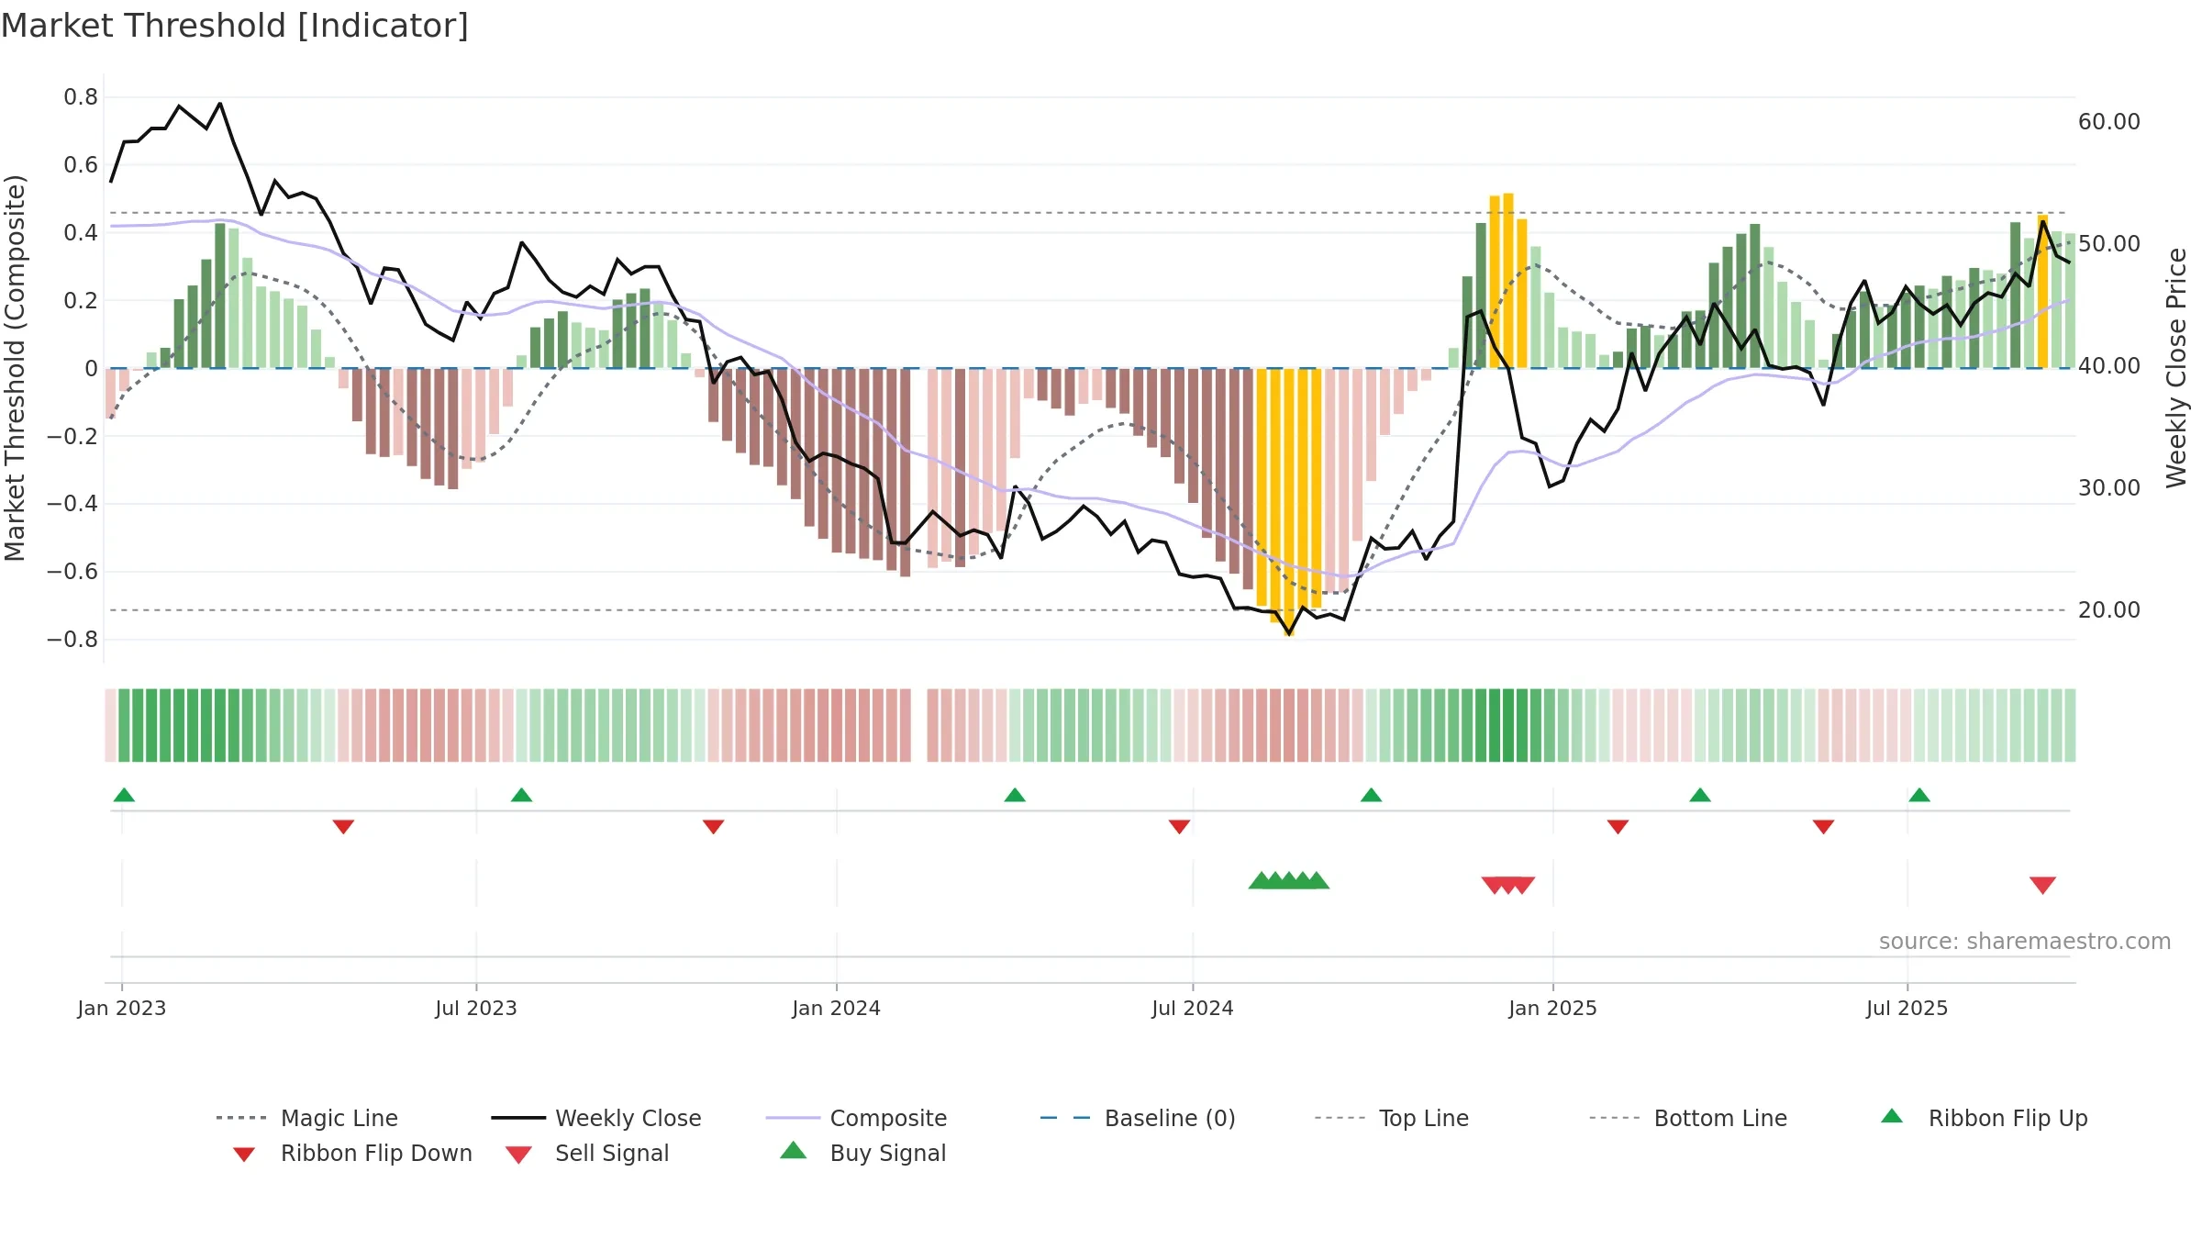The height and width of the screenshot is (1239, 2202).
Task: Click the Ribbon Flip Up marker between Jan 2024 and Jul 2024
Action: (x=1015, y=795)
